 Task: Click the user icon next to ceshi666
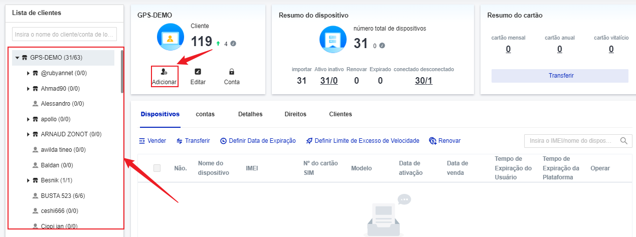[x=35, y=210]
